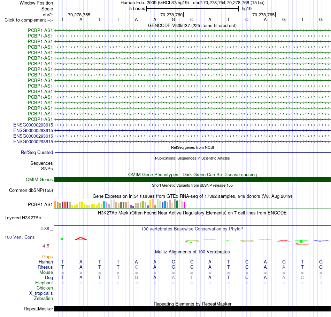Click the Window Position label

point(36,3)
